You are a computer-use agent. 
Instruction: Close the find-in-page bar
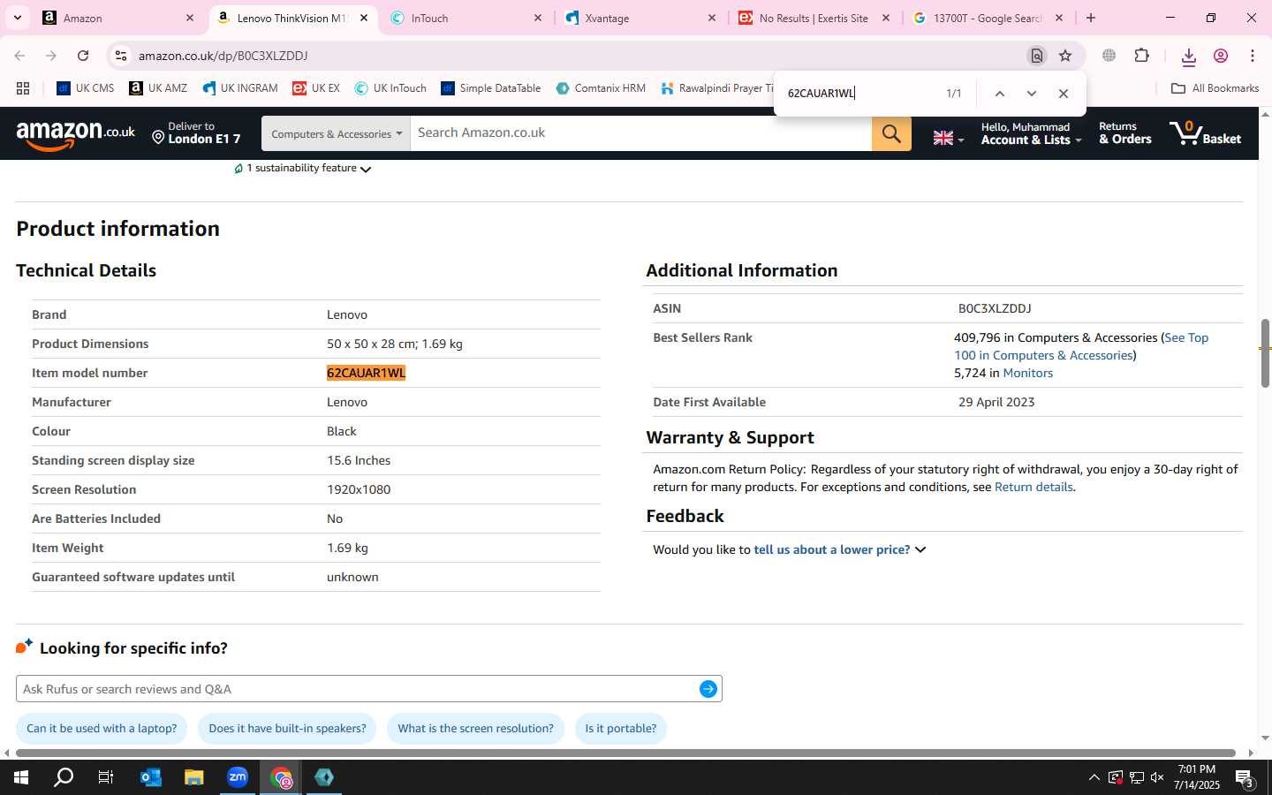coord(1064,94)
